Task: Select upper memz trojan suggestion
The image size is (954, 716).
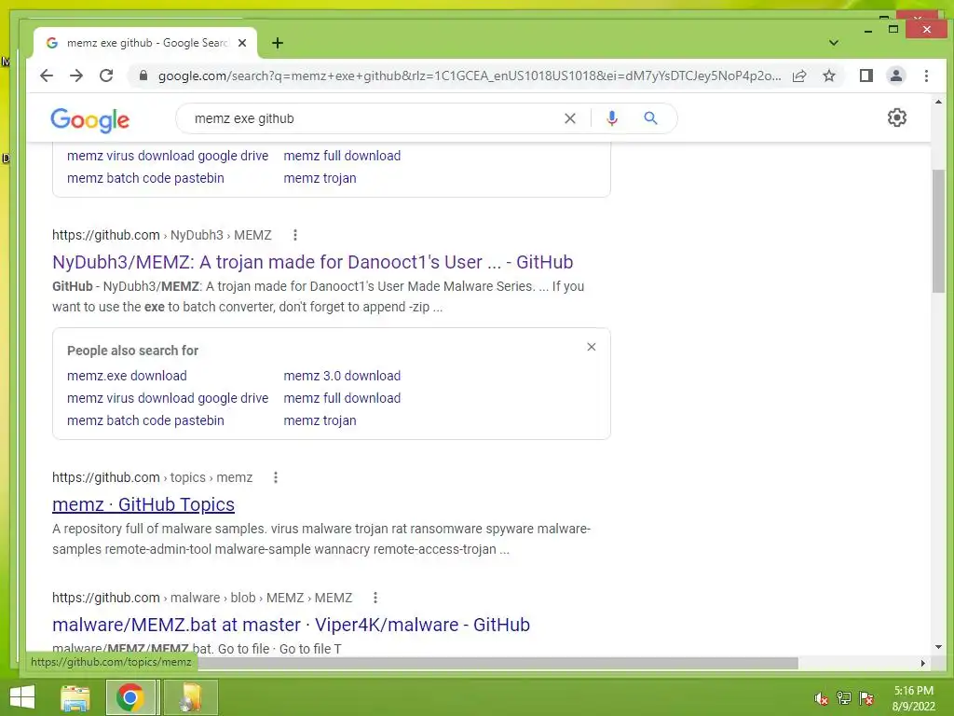Action: [x=320, y=178]
